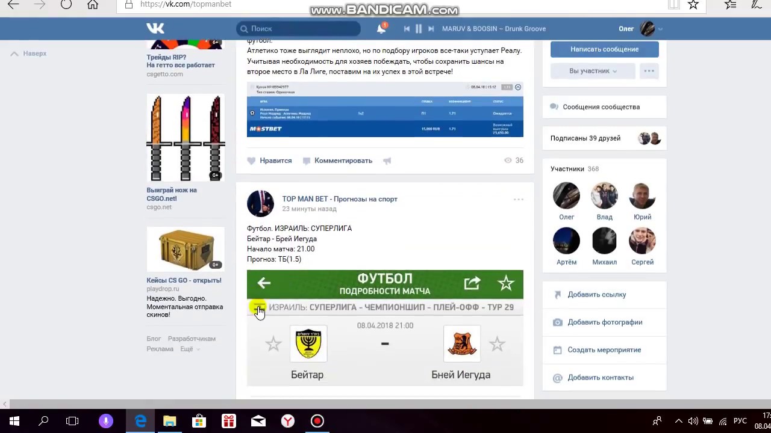The image size is (771, 433).
Task: Refresh the browser page
Action: tap(66, 4)
